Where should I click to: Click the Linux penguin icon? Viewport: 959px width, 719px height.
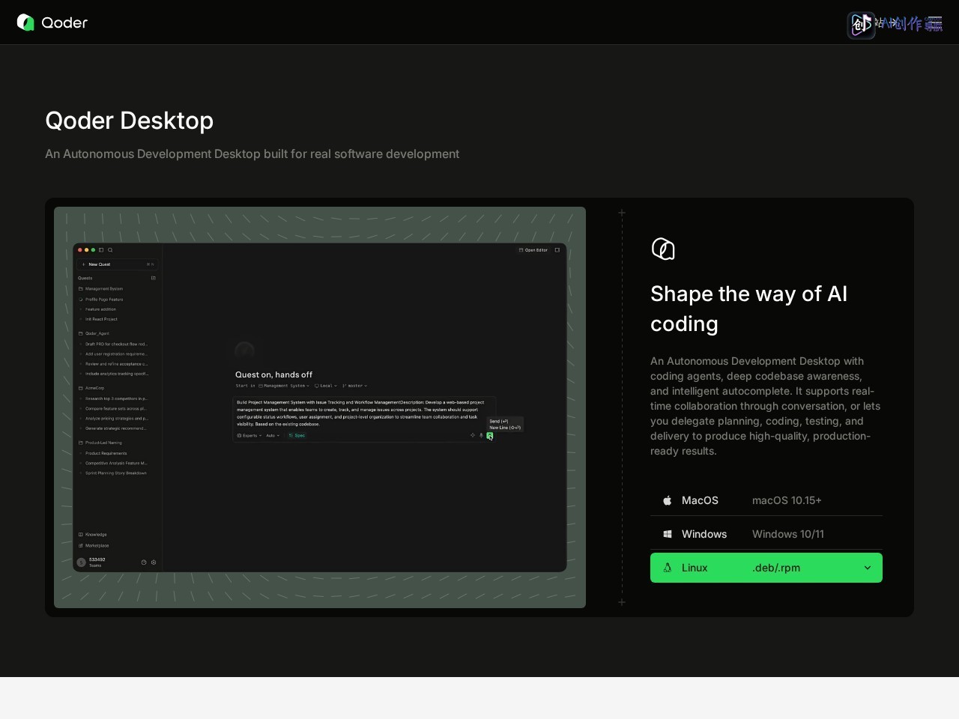667,568
